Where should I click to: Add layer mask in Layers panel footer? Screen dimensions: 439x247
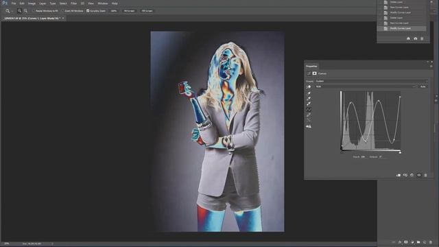406,242
